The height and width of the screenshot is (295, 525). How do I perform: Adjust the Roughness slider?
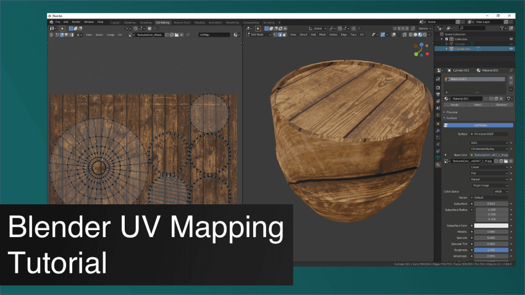[492, 250]
